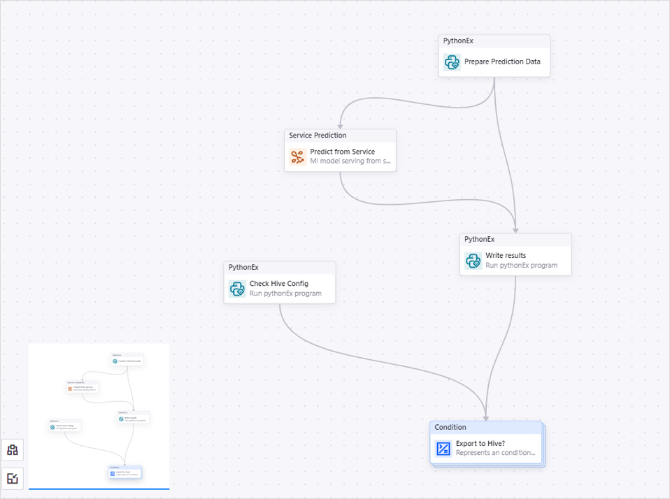Click the auto-layout hierarchy icon button
The width and height of the screenshot is (670, 499).
13,450
